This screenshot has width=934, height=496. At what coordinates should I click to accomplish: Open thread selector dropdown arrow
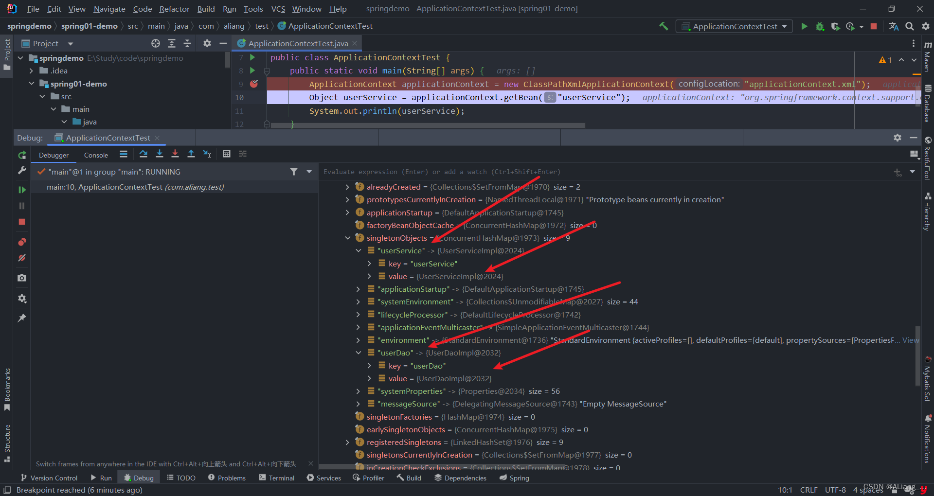point(309,172)
